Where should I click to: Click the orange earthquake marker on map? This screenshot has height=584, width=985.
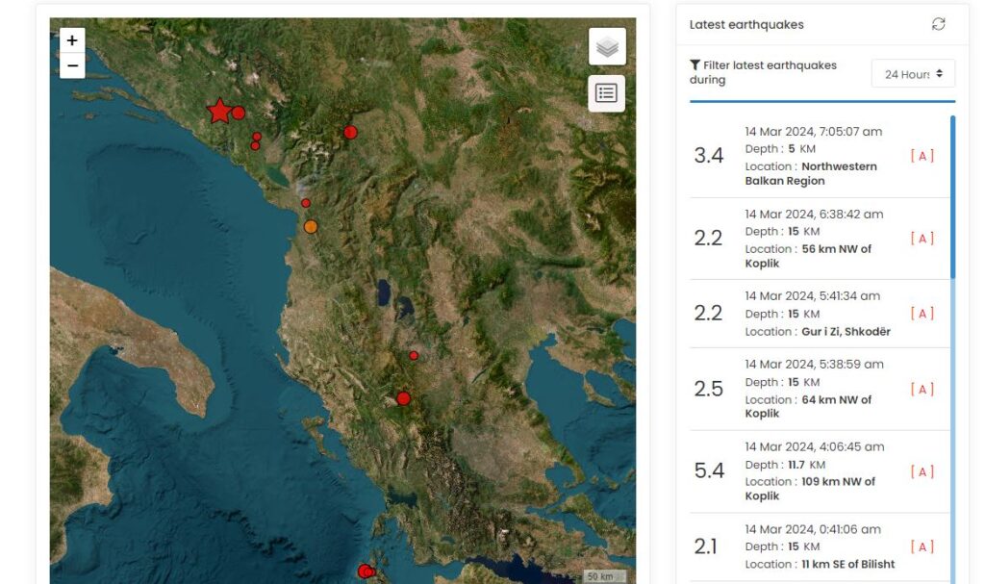point(310,227)
